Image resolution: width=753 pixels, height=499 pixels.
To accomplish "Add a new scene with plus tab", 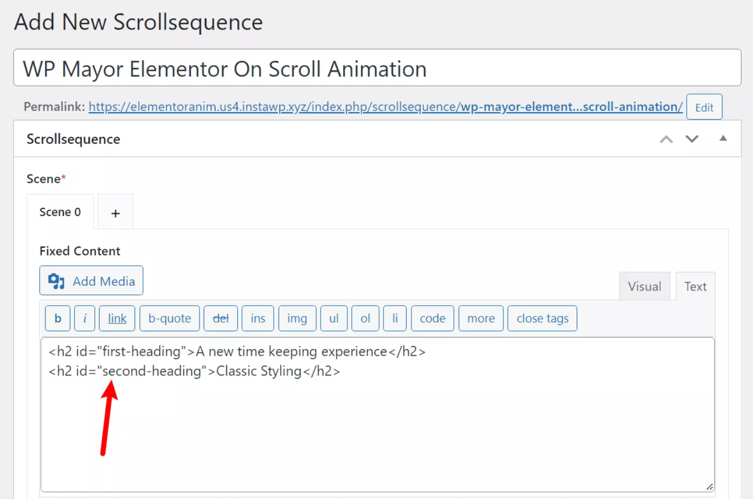I will coord(115,213).
